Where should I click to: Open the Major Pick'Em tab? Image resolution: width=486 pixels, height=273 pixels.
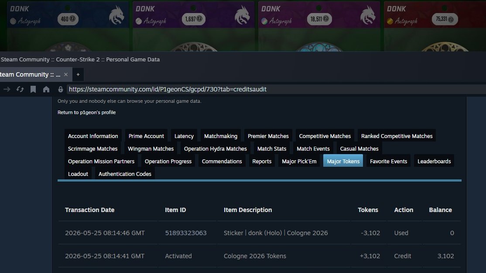(x=299, y=162)
